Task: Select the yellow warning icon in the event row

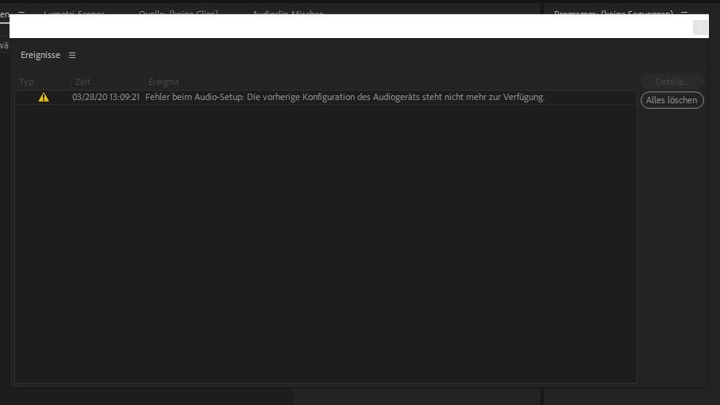Action: (44, 98)
